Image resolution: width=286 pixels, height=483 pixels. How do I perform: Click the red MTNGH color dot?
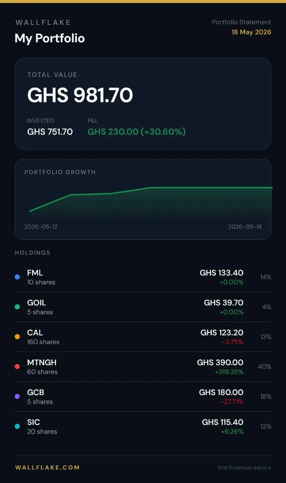click(17, 366)
